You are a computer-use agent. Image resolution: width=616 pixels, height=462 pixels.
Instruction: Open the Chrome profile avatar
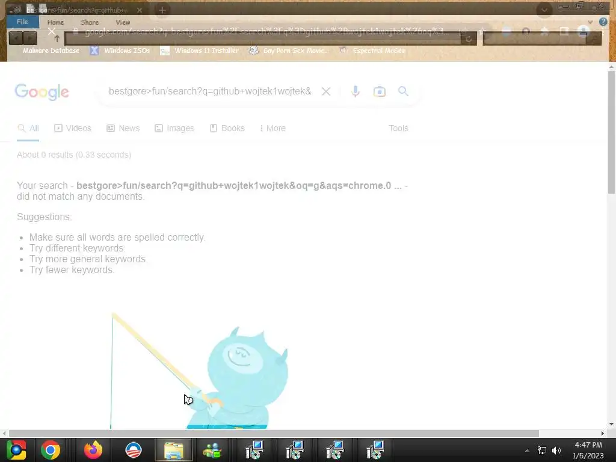tap(583, 31)
